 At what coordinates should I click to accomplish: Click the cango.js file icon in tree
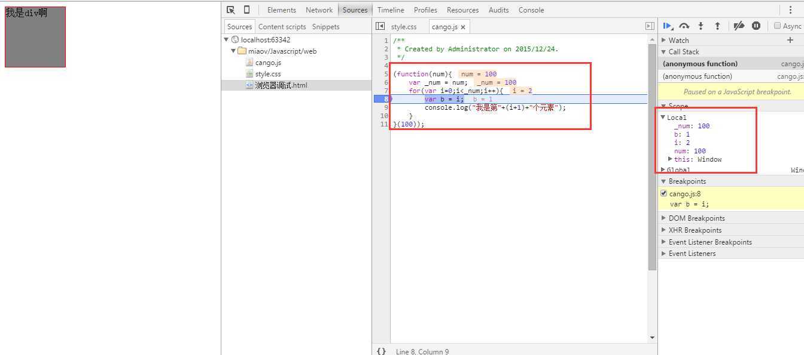click(249, 63)
